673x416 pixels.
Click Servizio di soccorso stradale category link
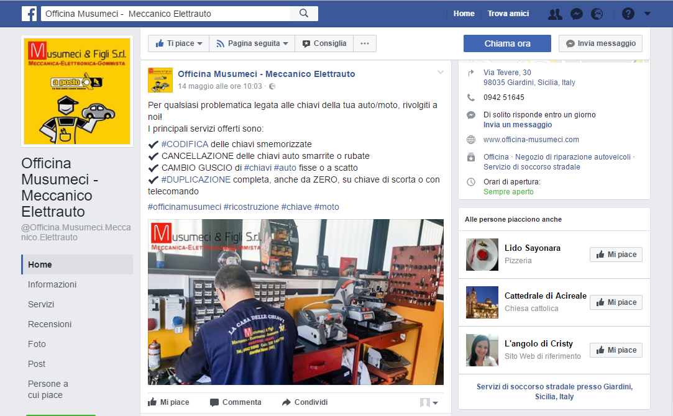(x=532, y=167)
